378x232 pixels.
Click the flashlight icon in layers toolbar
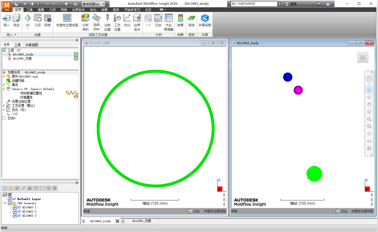23,188
